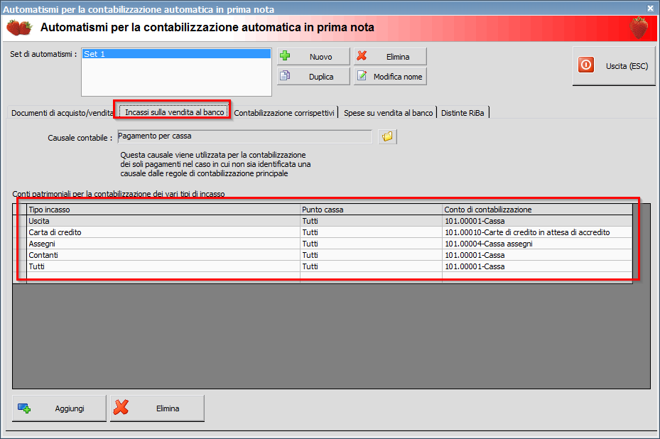Screen dimensions: 660x439
Task: Click the red X icon beside top Elimina
Action: pyautogui.click(x=362, y=55)
